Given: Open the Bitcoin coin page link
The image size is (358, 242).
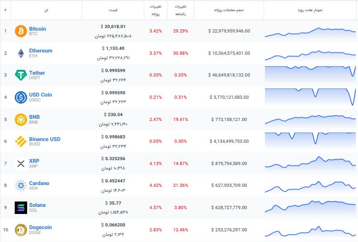Looking at the screenshot, I should click(x=37, y=29).
